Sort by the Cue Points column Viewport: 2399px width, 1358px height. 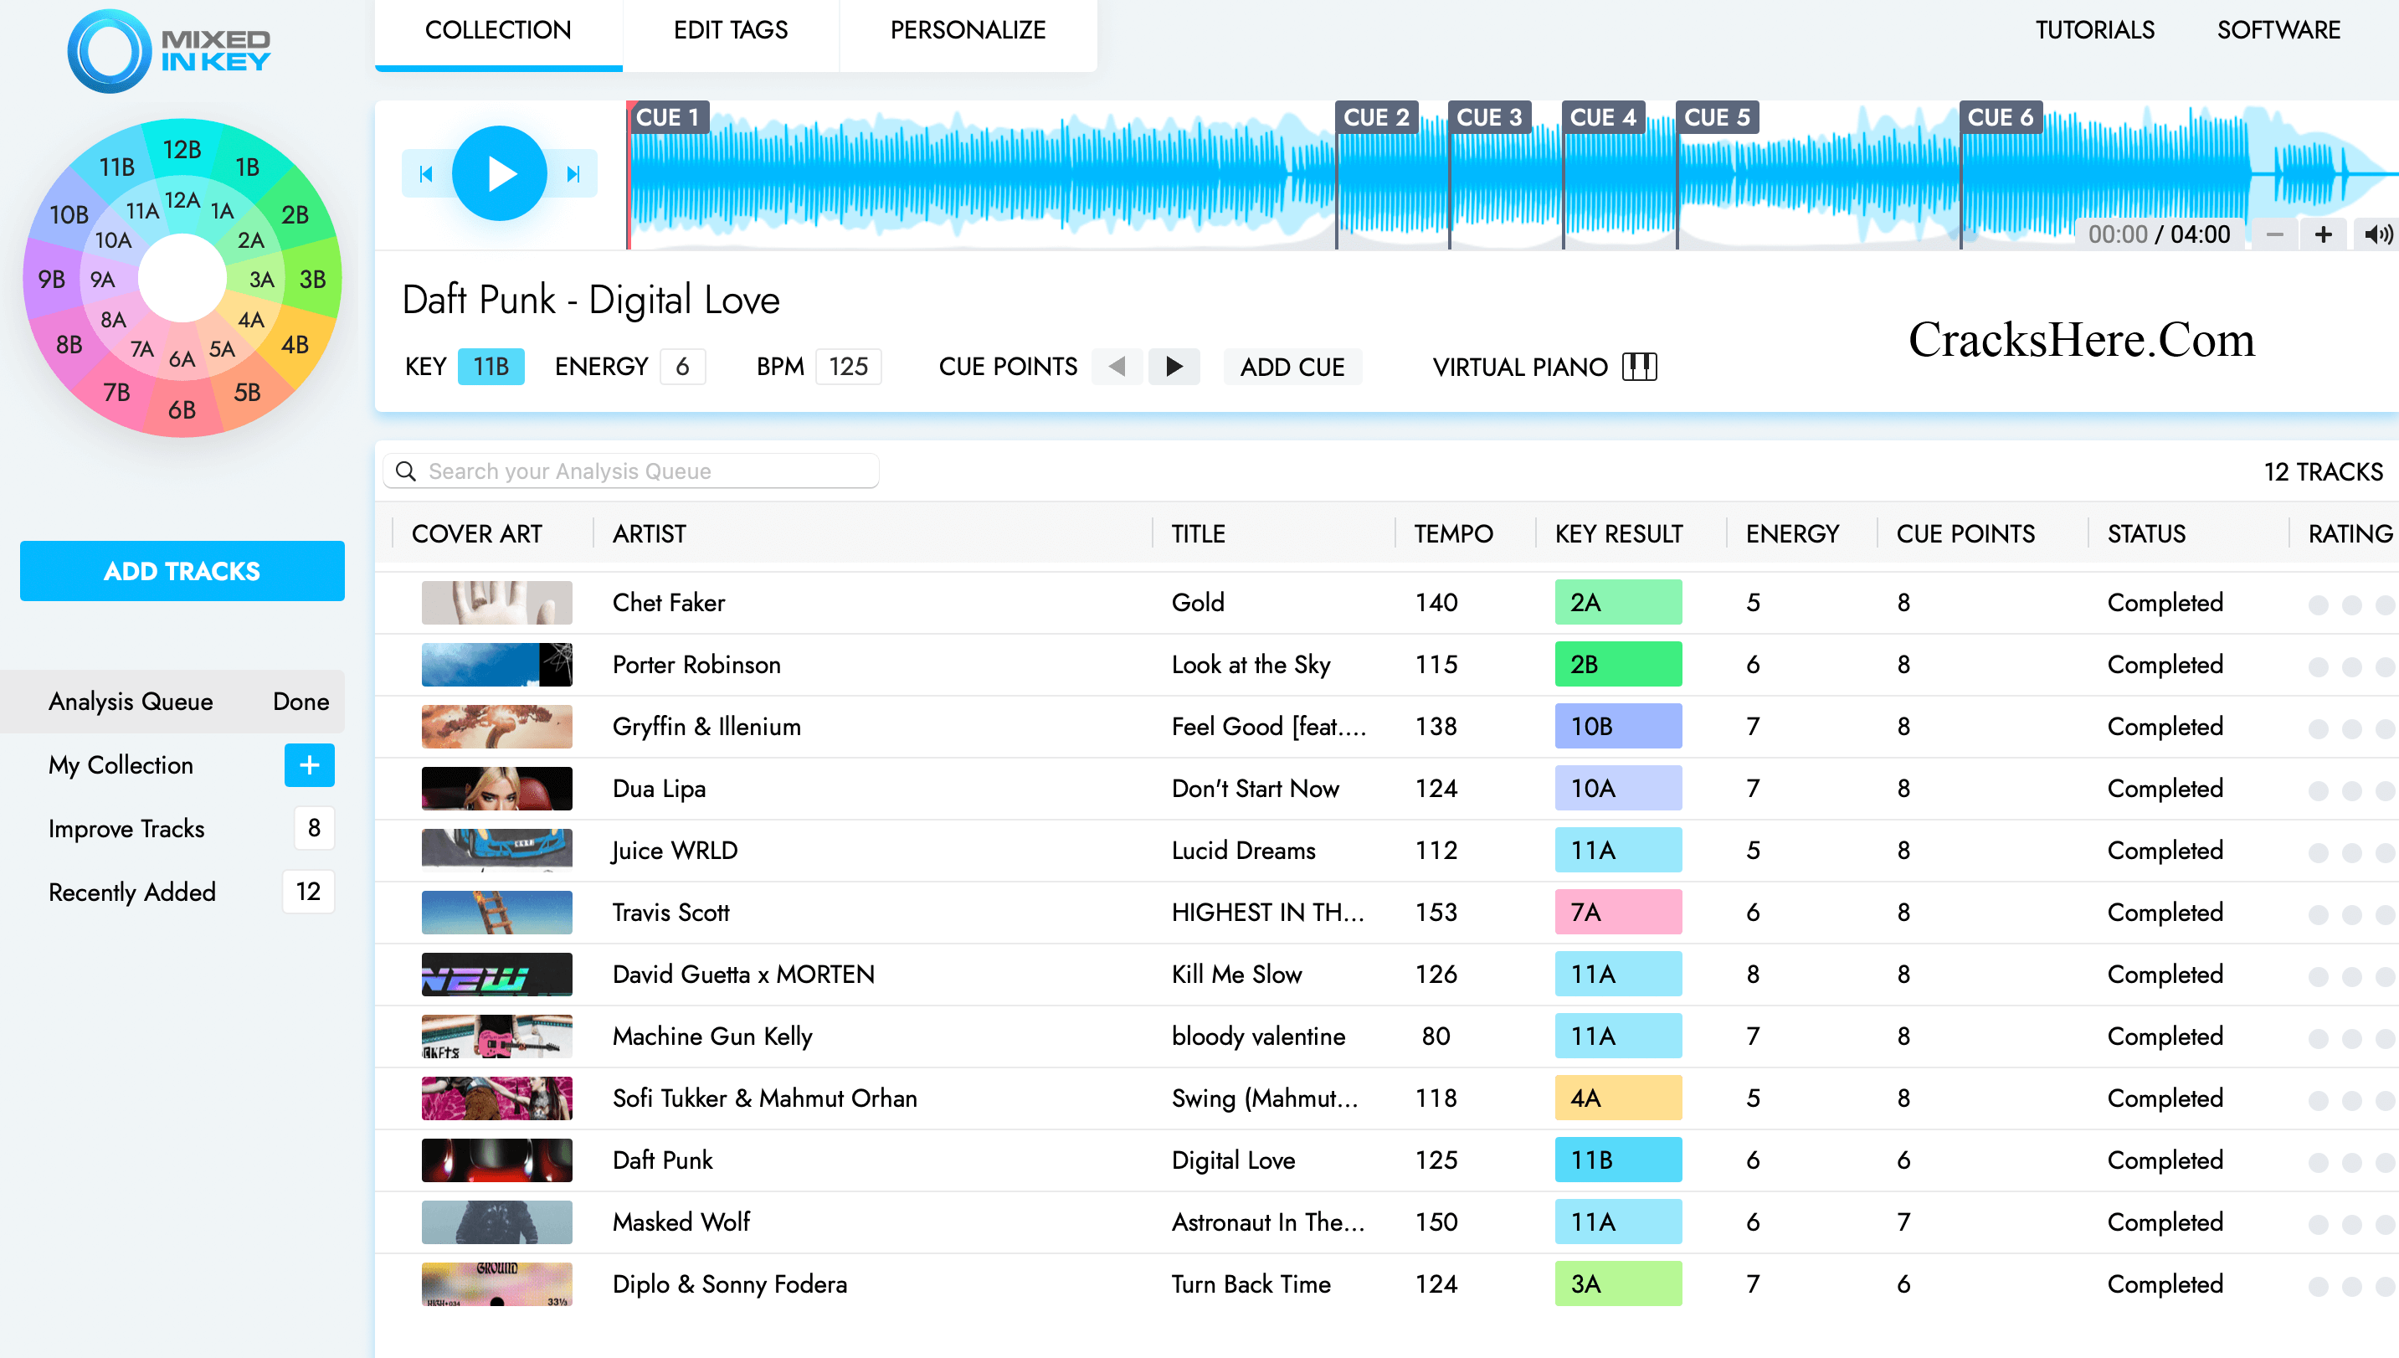pyautogui.click(x=1965, y=533)
